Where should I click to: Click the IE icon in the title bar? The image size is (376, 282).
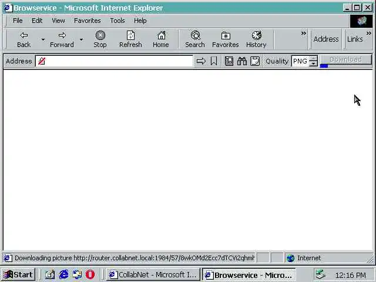8,8
